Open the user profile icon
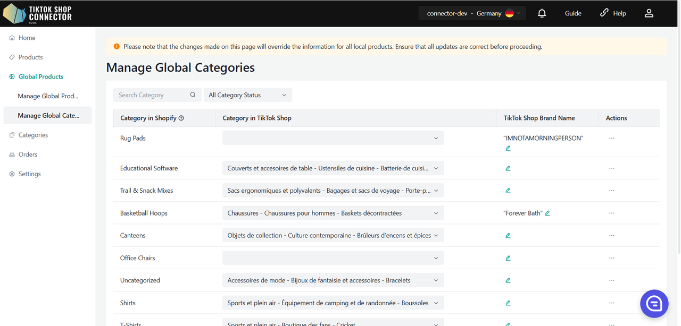 pyautogui.click(x=649, y=13)
